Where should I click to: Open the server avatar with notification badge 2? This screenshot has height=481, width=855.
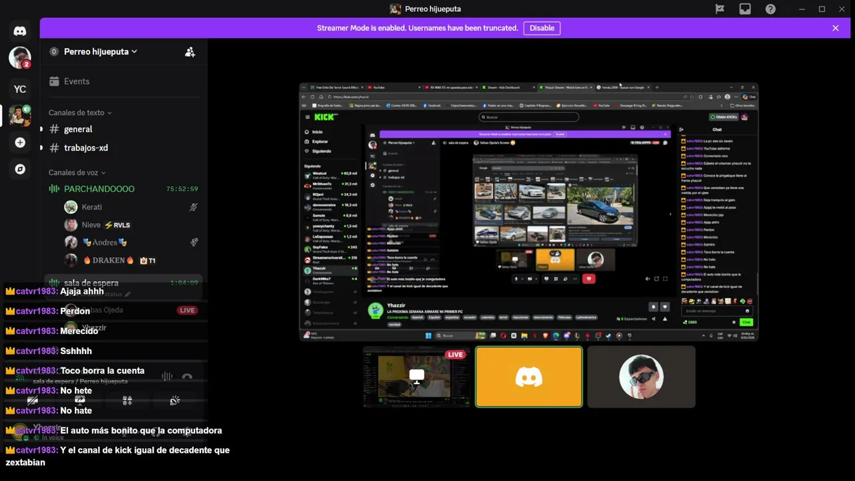tap(20, 58)
